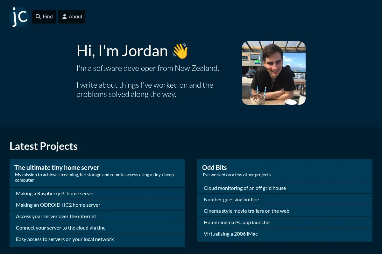Open Cinema style movie trailers on the web
The width and height of the screenshot is (382, 254).
pyautogui.click(x=285, y=211)
